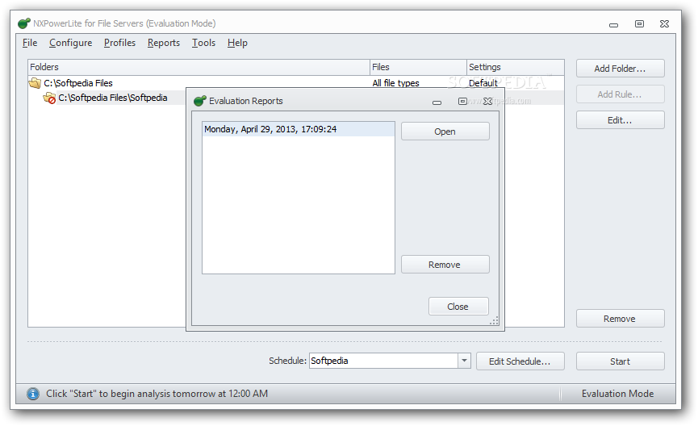The image size is (698, 426).
Task: Close Evaluation Reports dialog via X icon
Action: click(x=488, y=101)
